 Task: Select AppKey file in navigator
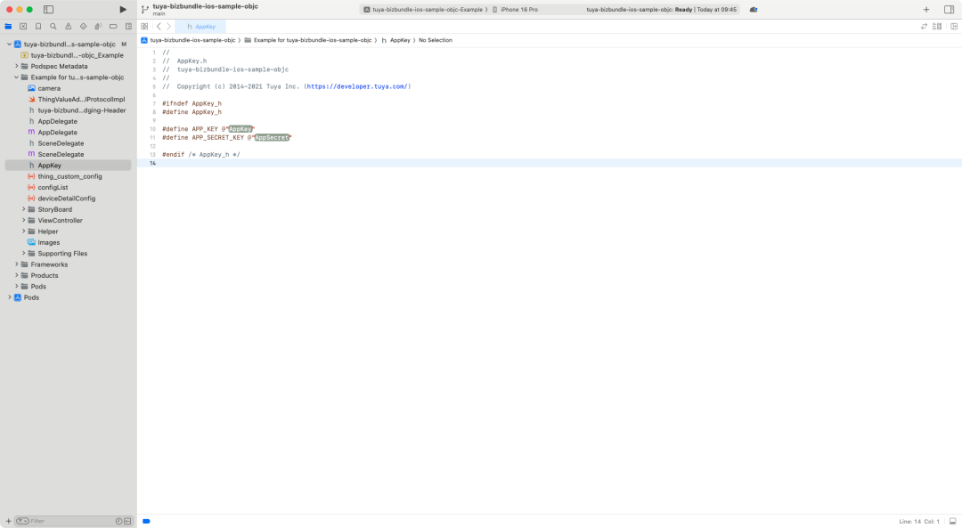[x=68, y=166]
